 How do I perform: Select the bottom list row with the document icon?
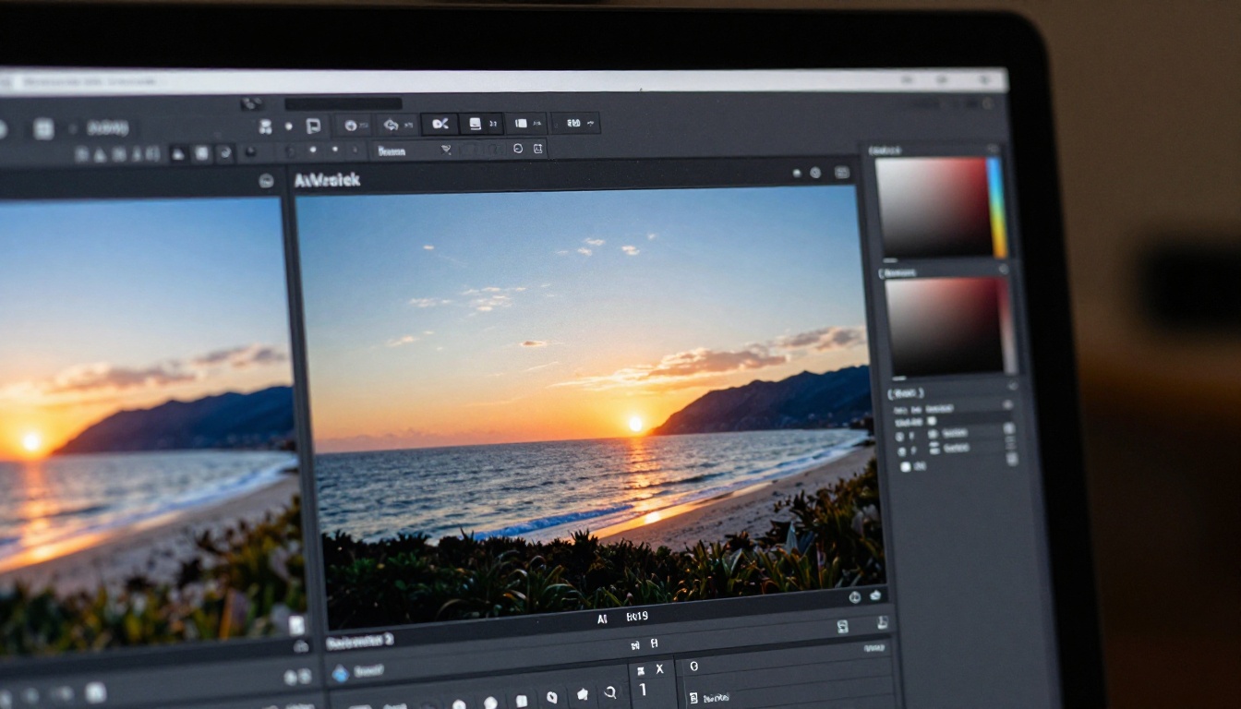pos(787,696)
